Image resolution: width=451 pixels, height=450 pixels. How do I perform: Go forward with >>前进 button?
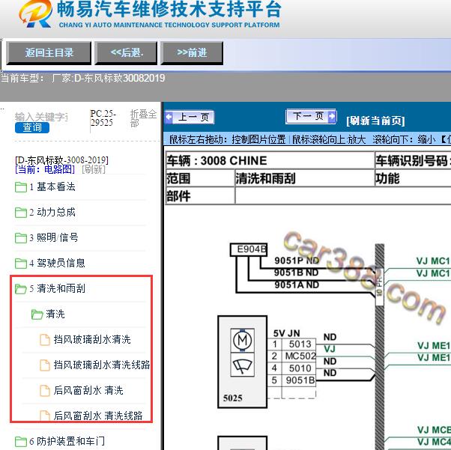point(192,52)
